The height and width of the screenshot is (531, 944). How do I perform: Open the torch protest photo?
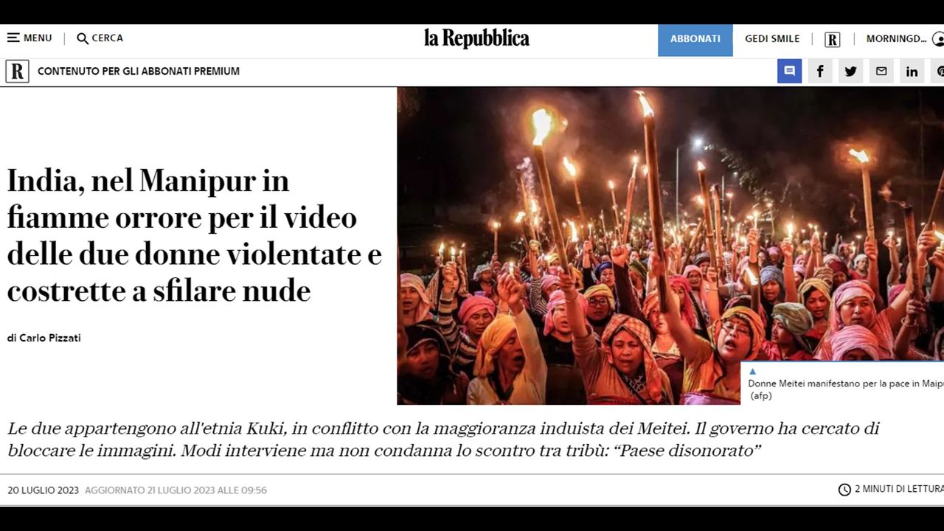point(670,246)
